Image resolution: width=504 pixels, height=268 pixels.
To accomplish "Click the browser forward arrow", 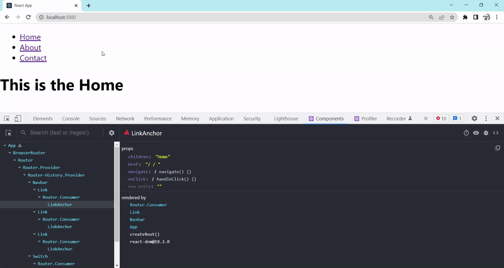I will [x=18, y=17].
